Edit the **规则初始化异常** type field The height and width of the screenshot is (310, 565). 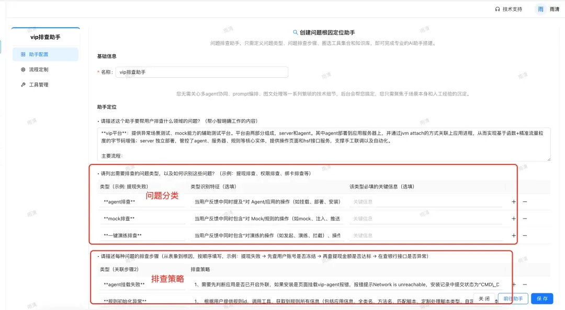[x=142, y=301]
